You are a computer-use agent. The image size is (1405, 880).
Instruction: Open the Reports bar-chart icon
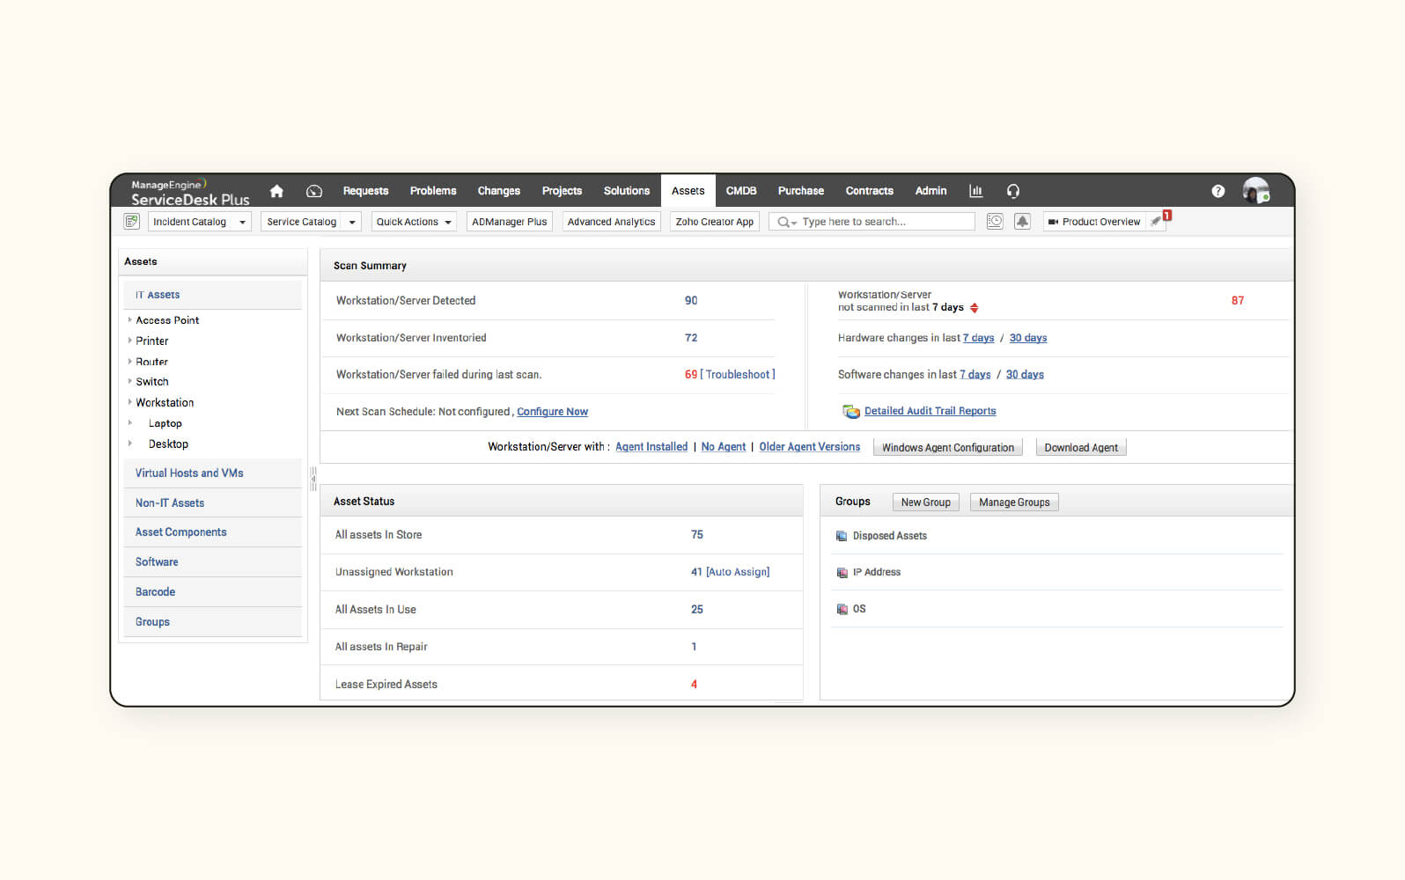point(975,191)
